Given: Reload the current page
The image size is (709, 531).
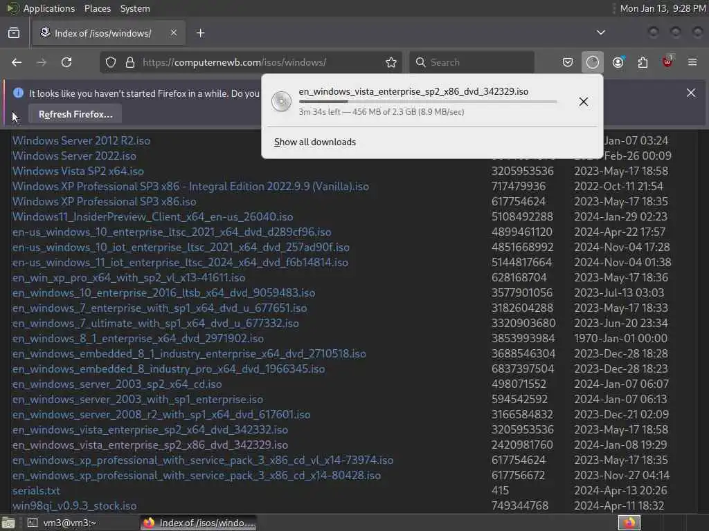Looking at the screenshot, I should coord(66,62).
